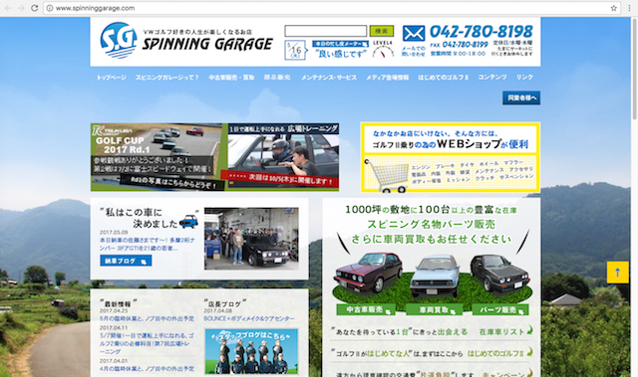Click the blue 同業者様へ button
The image size is (638, 377).
pyautogui.click(x=521, y=97)
